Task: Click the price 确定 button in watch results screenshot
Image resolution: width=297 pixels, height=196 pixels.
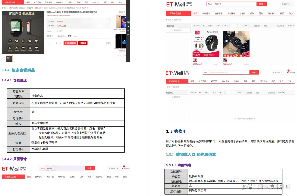Action: click(x=246, y=25)
